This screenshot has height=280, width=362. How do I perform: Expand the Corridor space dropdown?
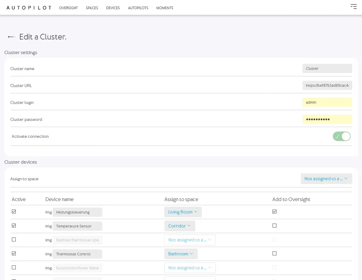click(180, 226)
